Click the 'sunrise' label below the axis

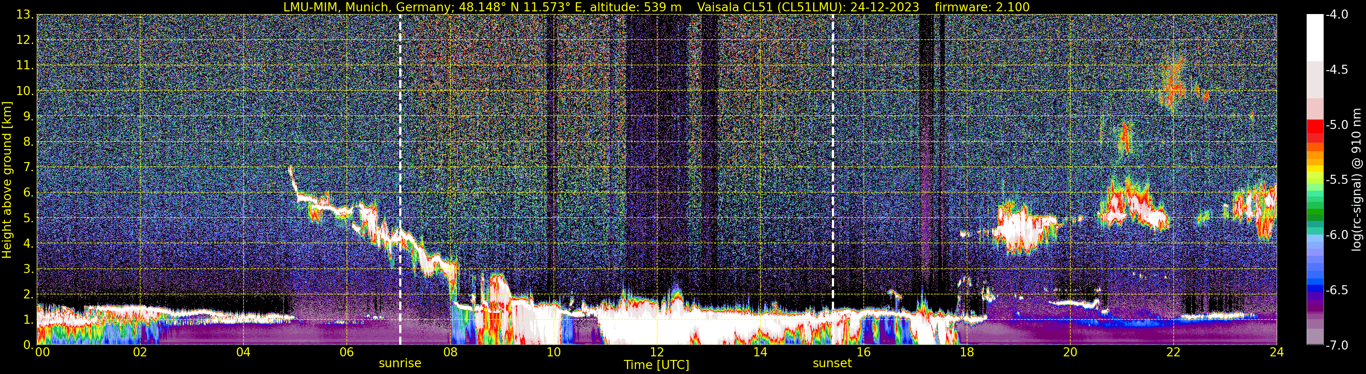400,364
